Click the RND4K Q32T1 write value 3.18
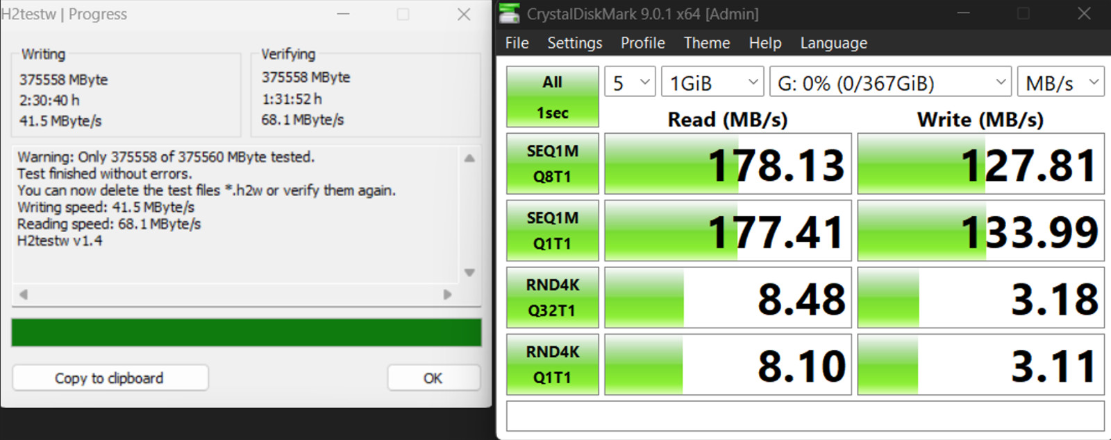 pyautogui.click(x=1055, y=299)
